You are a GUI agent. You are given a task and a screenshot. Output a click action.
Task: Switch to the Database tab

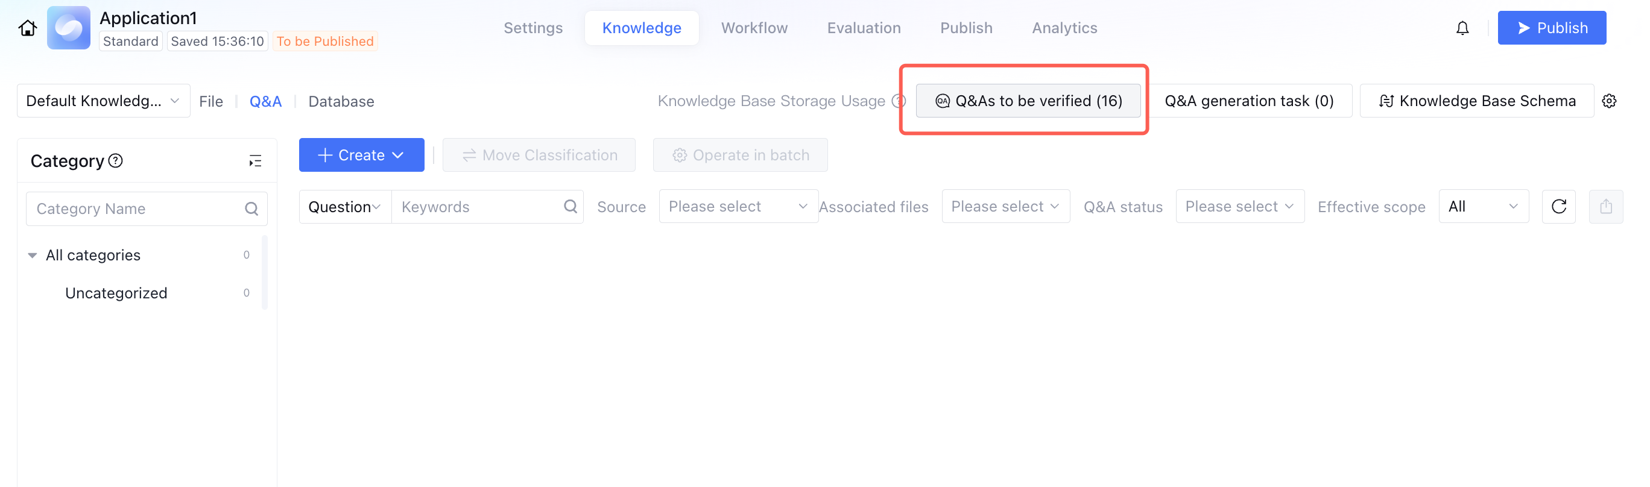(341, 102)
